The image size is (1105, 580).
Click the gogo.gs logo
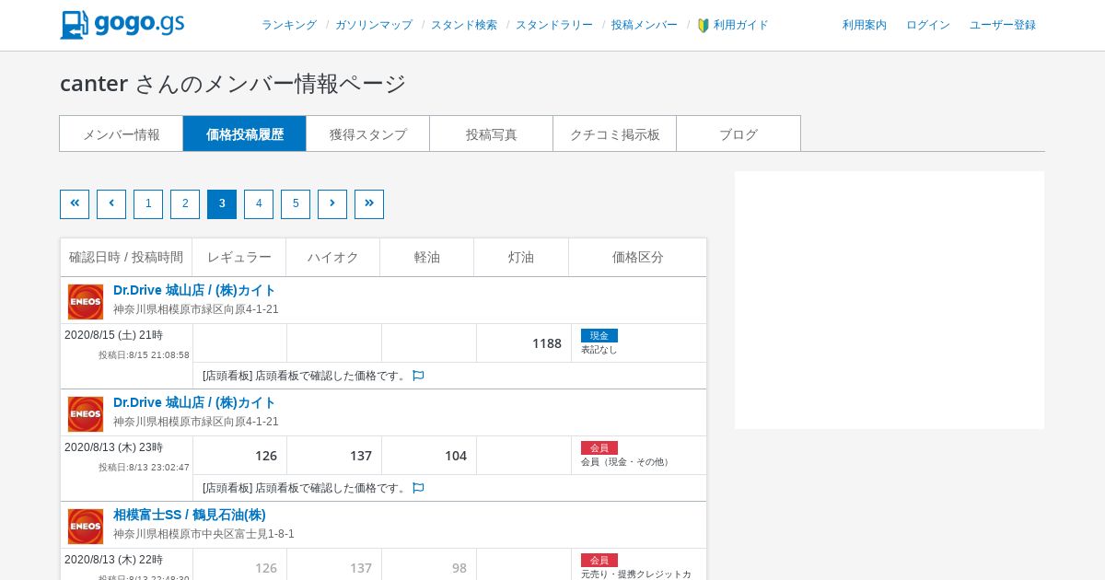(x=122, y=25)
